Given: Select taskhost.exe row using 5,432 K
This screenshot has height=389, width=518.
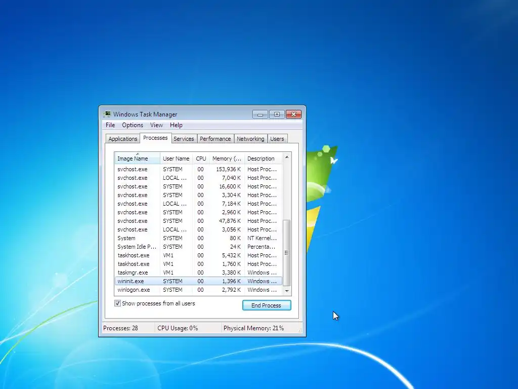Looking at the screenshot, I should (x=198, y=255).
